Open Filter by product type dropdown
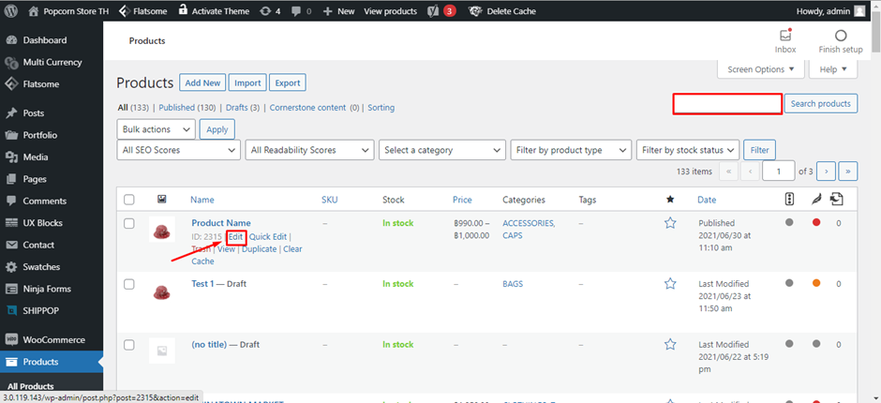 570,150
